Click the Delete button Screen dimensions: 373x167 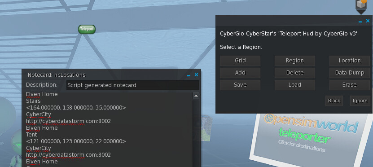[295, 73]
